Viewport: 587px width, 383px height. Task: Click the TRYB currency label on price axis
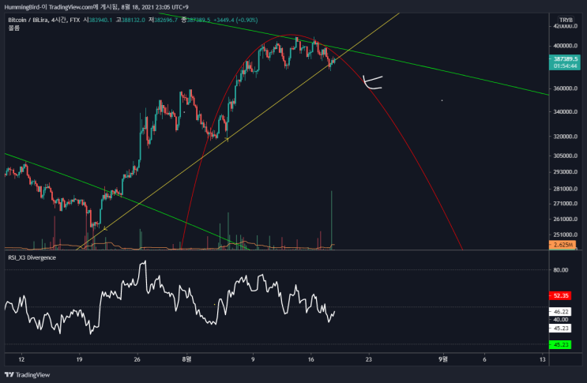pyautogui.click(x=566, y=20)
